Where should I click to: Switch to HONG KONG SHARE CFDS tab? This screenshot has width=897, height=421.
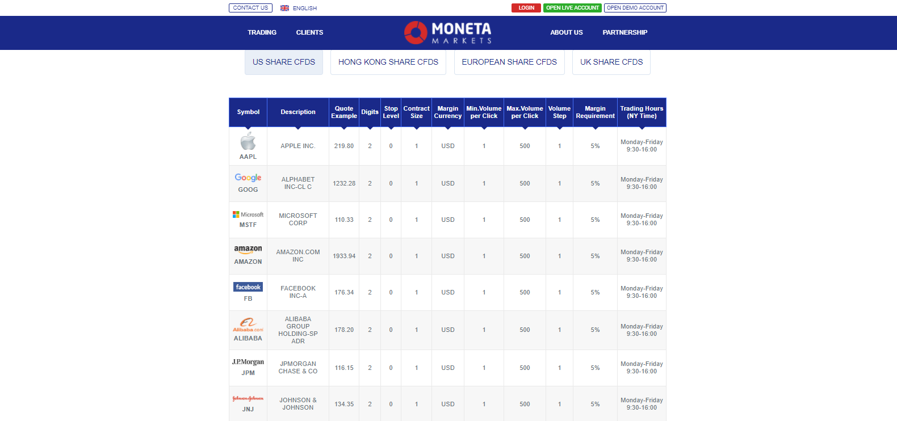[388, 62]
